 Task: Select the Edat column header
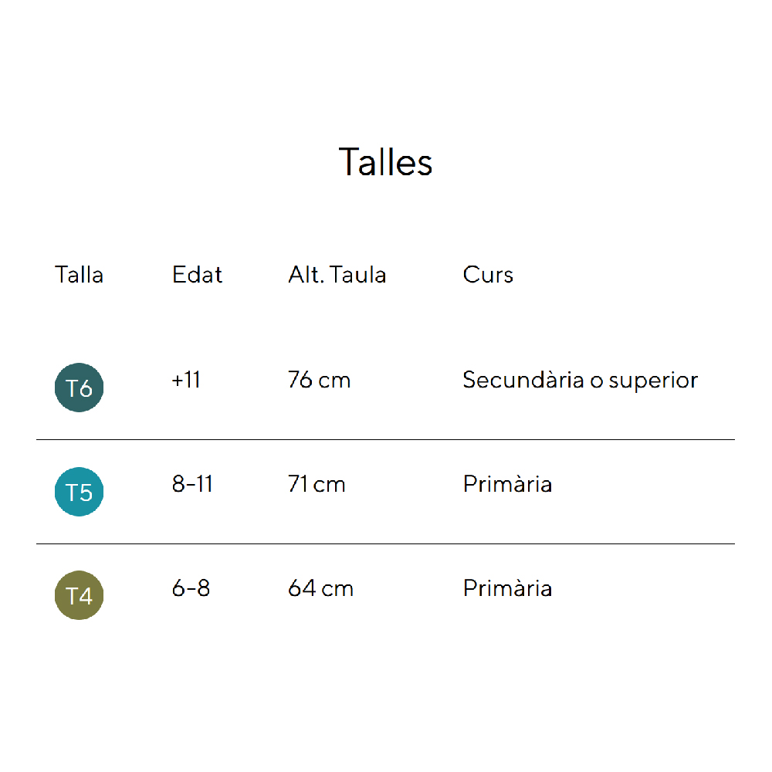(x=197, y=275)
